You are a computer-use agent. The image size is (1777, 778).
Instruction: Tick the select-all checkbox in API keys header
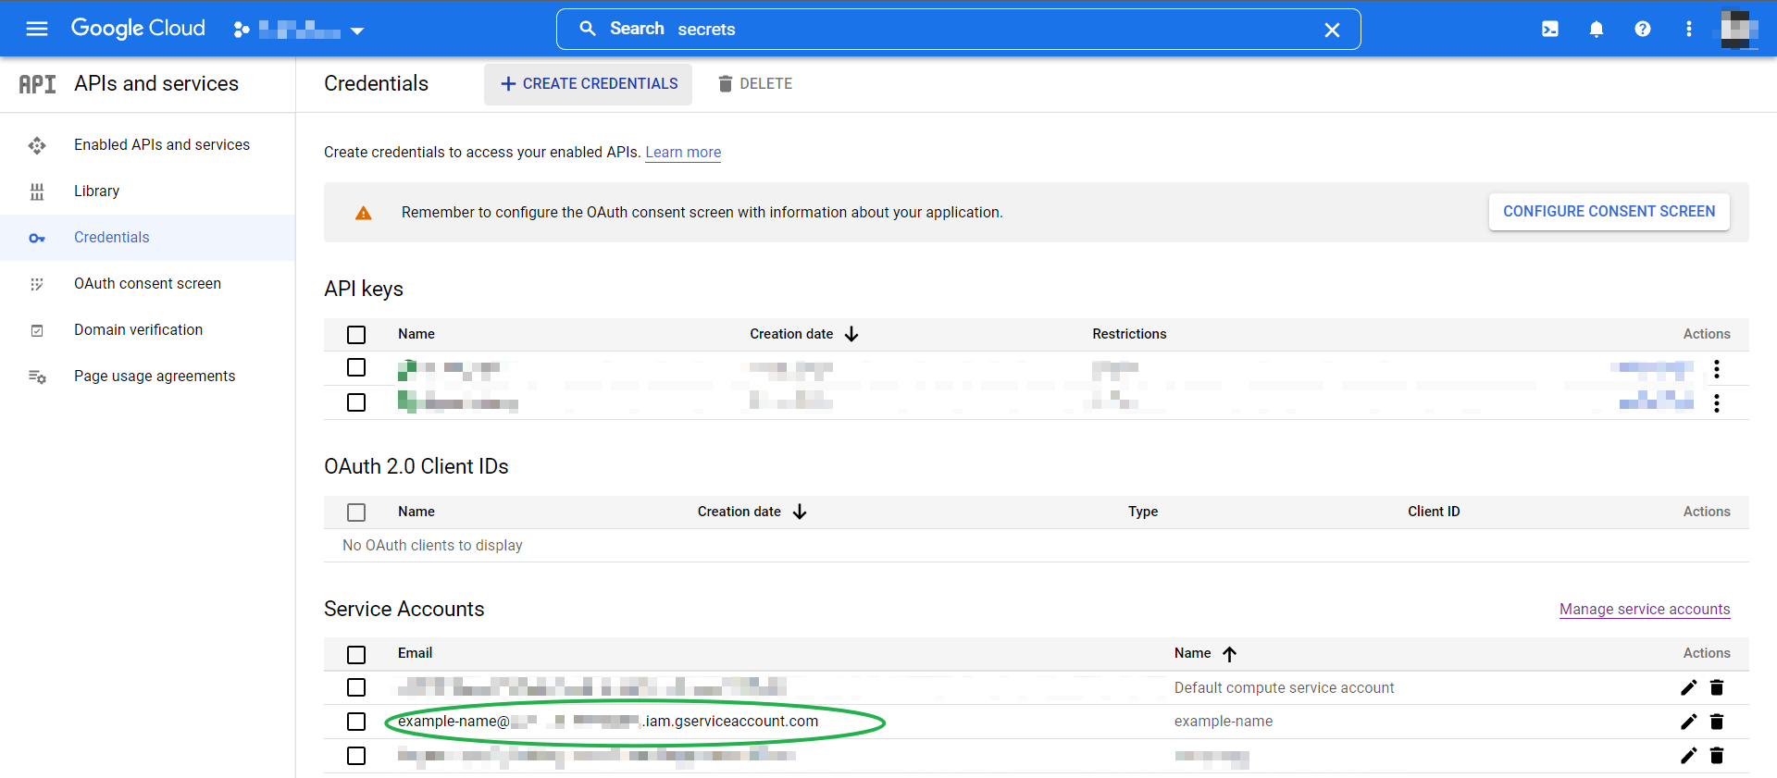(x=356, y=335)
